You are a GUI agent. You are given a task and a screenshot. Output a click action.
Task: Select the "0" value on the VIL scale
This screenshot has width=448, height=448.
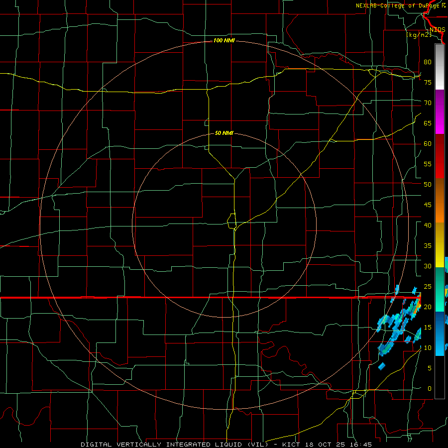pyautogui.click(x=430, y=389)
